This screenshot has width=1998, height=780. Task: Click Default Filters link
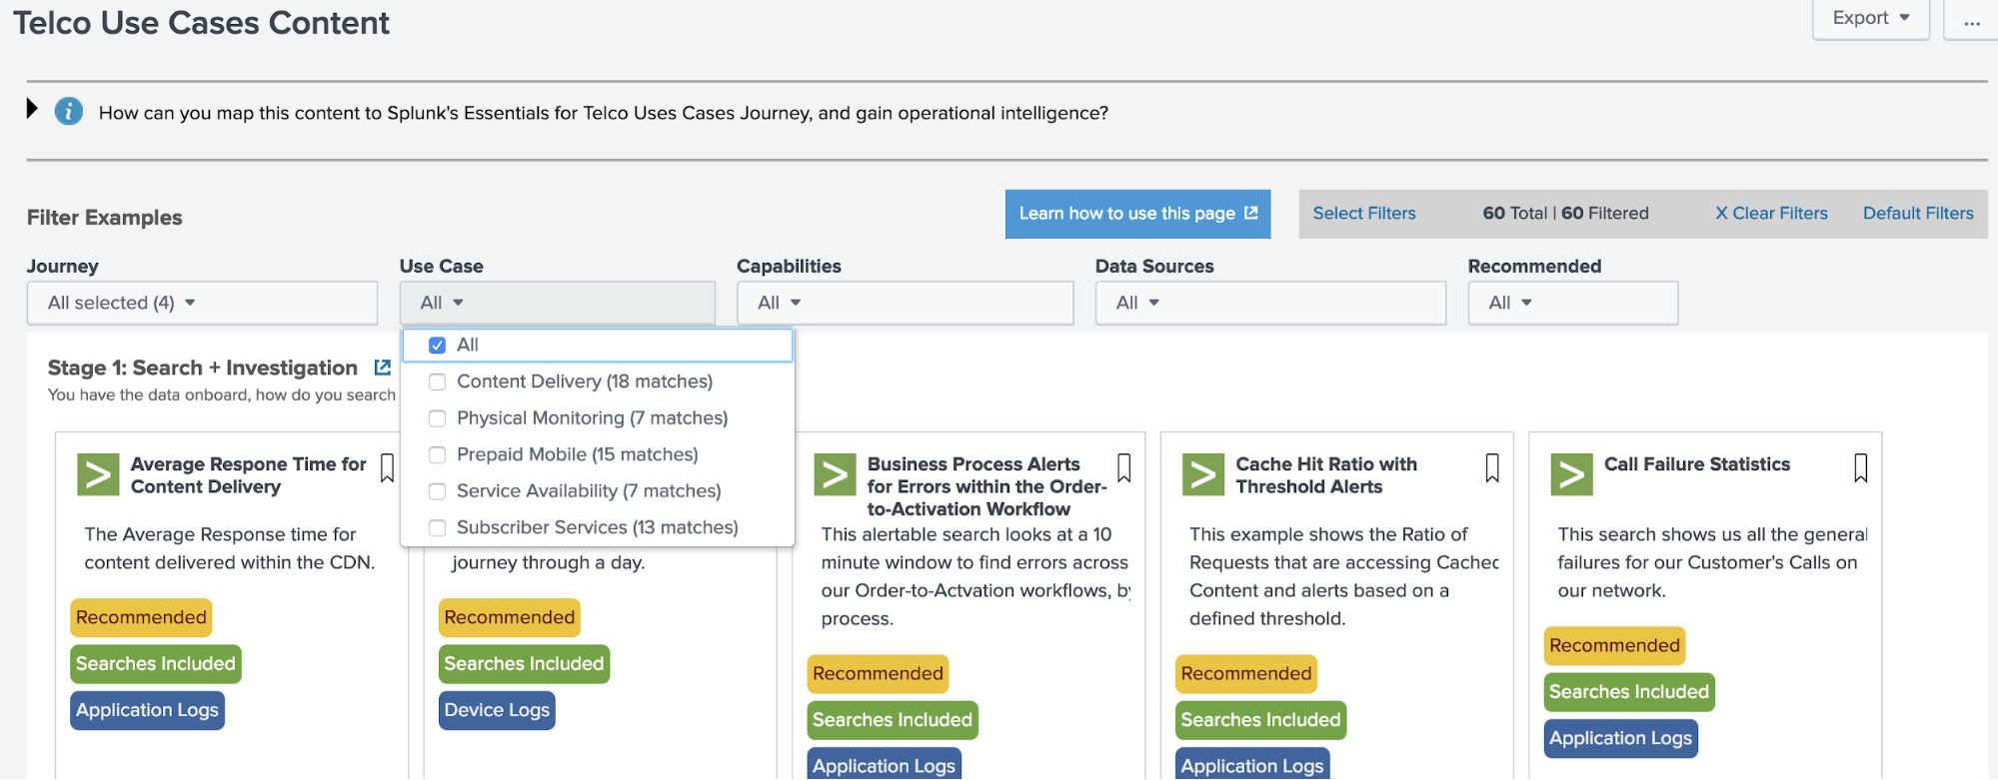click(1918, 213)
